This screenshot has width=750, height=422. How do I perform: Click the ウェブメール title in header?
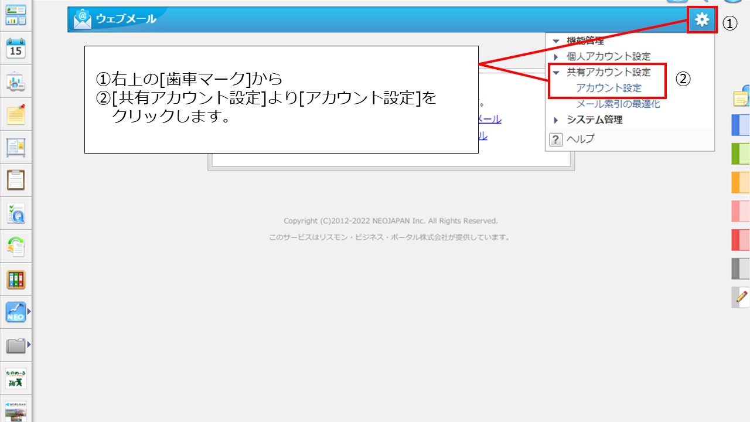tap(125, 19)
